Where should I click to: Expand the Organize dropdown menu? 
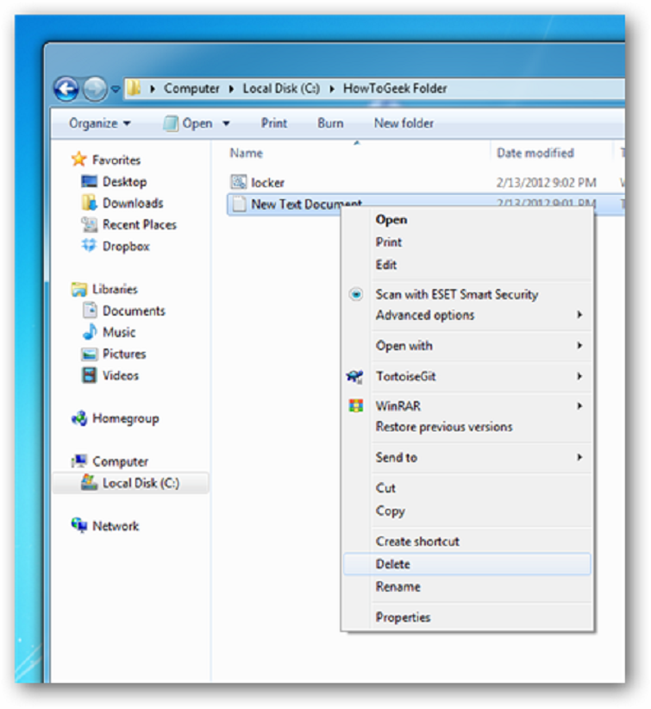100,123
